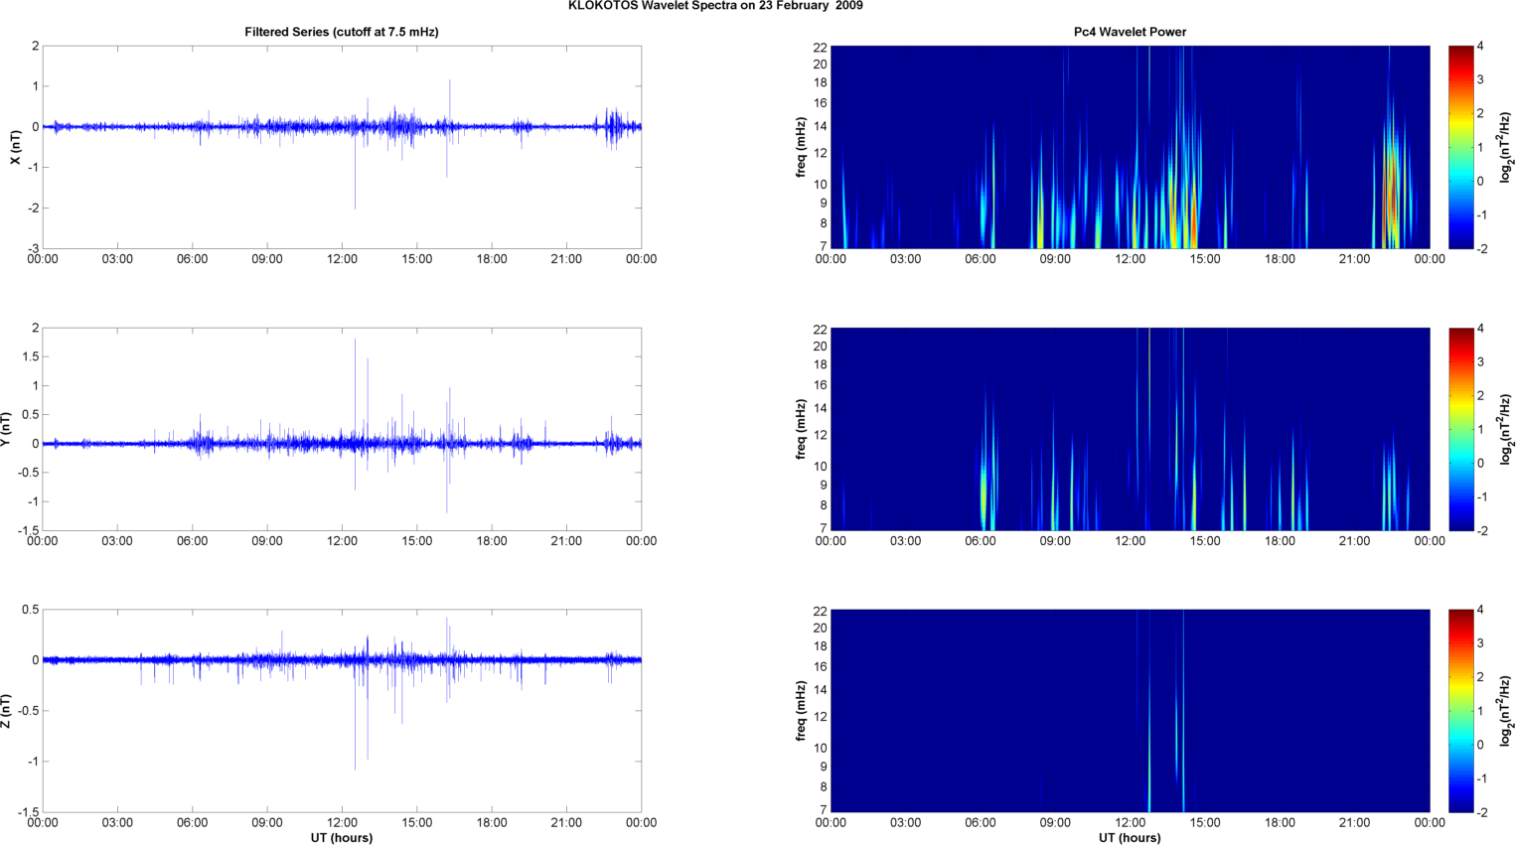The image size is (1516, 845).
Task: Select "UT (hours)" label under the bottom spectrogram
Action: point(1130,837)
